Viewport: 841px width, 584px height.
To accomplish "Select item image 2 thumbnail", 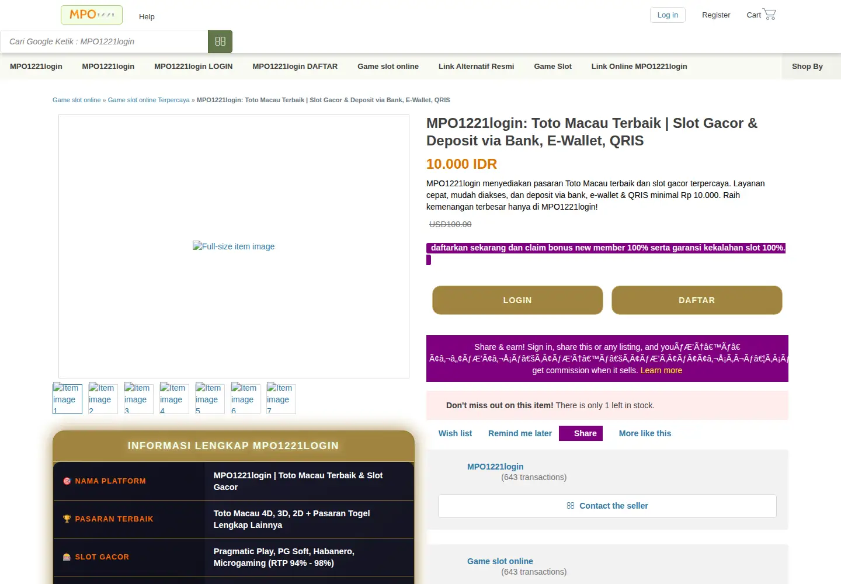I will pos(103,398).
